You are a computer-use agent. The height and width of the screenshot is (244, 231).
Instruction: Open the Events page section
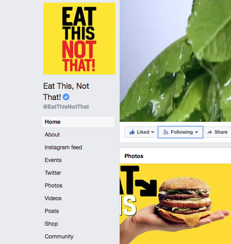[53, 160]
